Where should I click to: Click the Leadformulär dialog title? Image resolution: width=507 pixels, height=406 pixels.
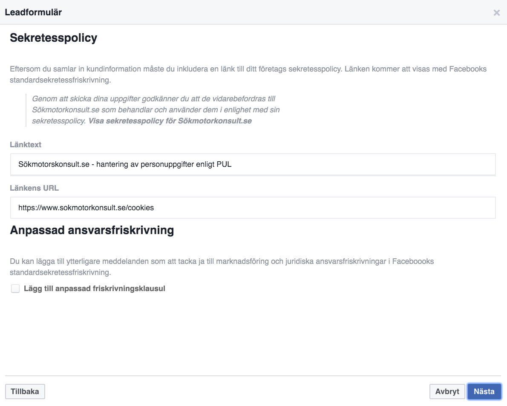(x=33, y=12)
